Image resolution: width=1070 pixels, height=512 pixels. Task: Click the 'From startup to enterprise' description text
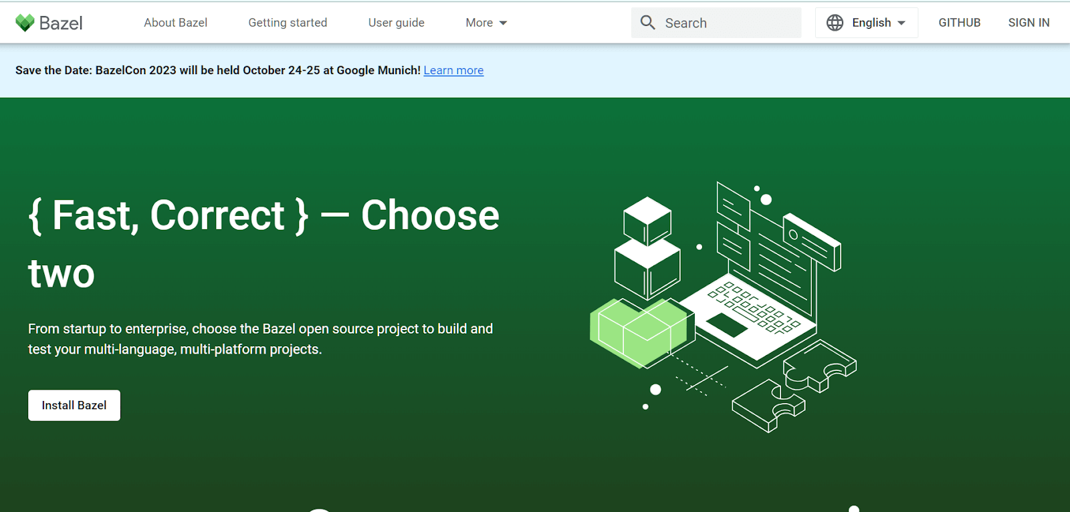coord(261,339)
